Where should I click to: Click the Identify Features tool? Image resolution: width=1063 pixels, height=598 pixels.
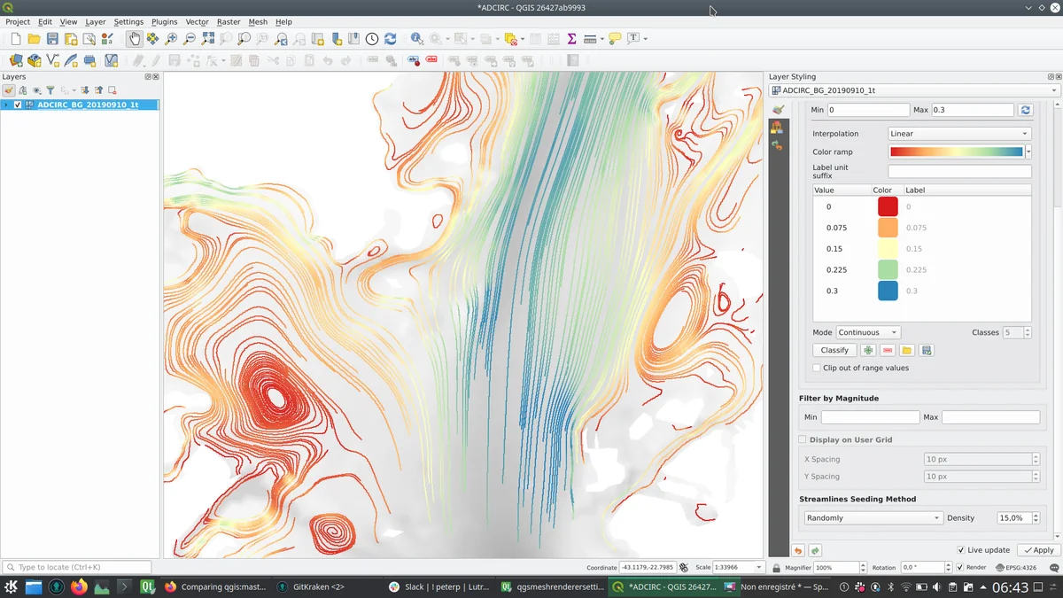tap(416, 39)
